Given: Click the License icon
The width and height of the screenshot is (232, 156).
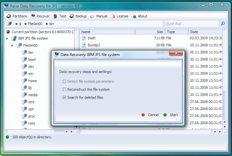Looking at the screenshot, I should 113,16.
